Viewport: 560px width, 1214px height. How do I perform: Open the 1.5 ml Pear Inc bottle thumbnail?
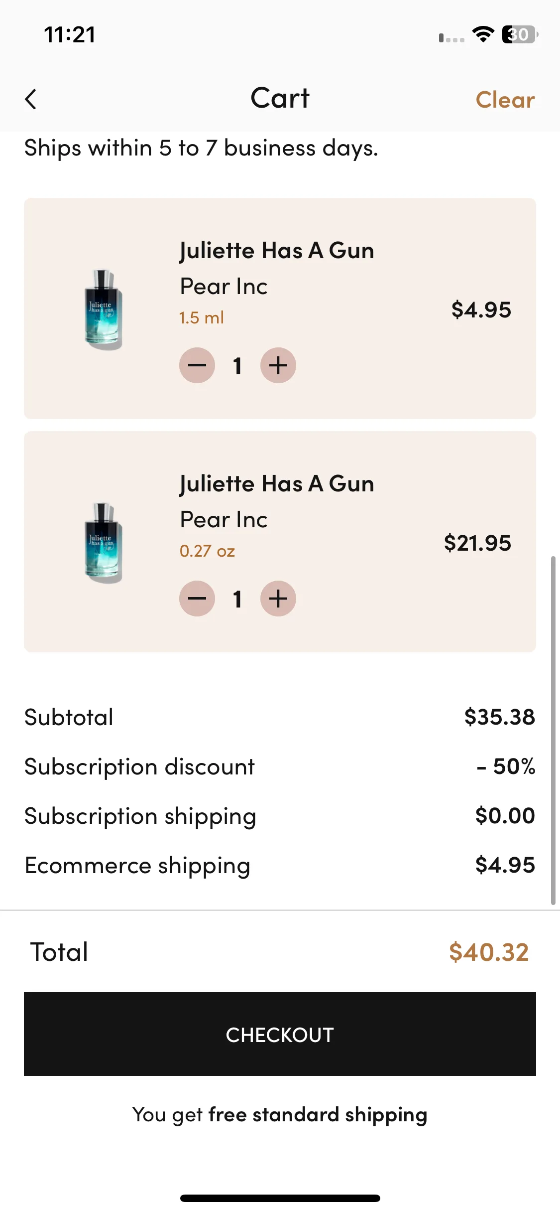103,309
